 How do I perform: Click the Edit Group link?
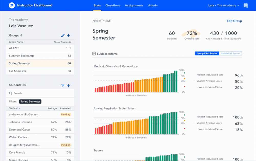click(234, 21)
